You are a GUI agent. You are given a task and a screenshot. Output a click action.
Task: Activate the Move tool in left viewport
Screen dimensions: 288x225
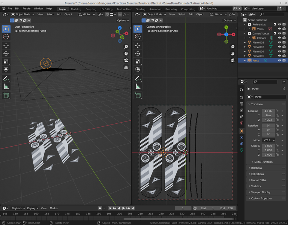coord(6,45)
